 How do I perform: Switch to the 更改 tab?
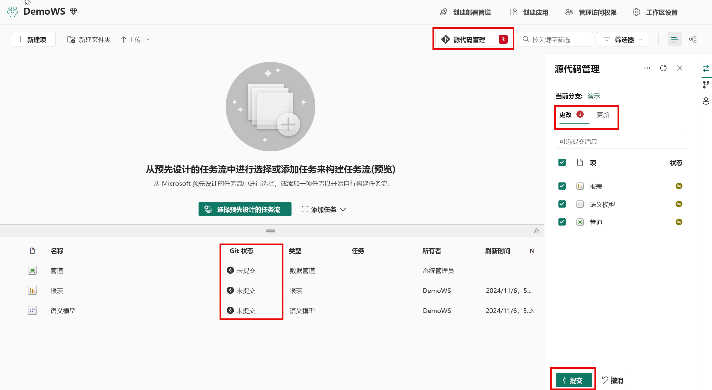coord(565,115)
